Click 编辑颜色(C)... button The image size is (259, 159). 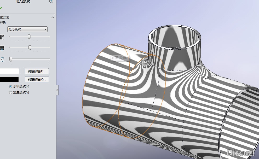(37, 79)
